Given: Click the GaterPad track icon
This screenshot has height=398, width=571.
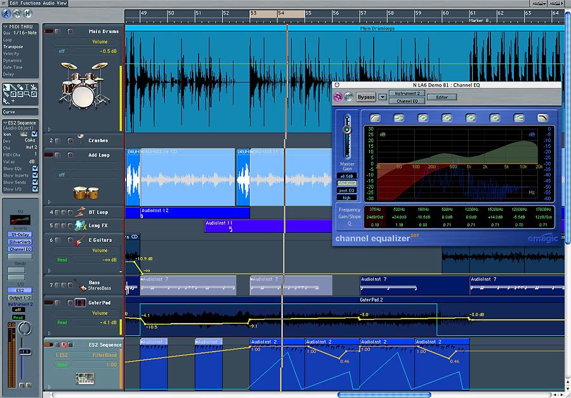Looking at the screenshot, I should [x=80, y=303].
